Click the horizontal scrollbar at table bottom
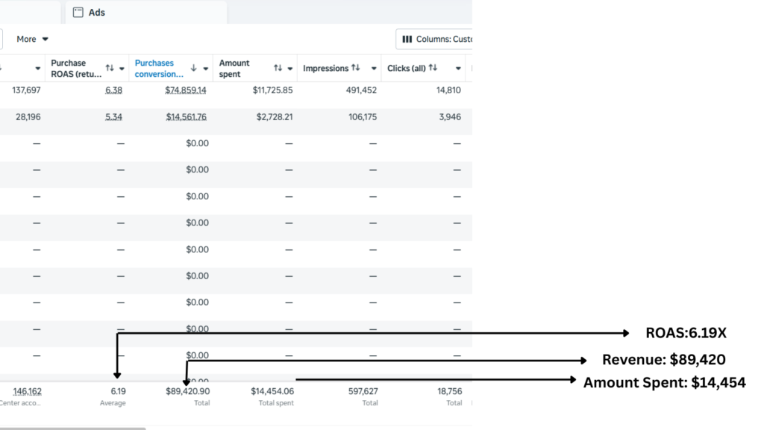This screenshot has height=430, width=764. pyautogui.click(x=73, y=428)
